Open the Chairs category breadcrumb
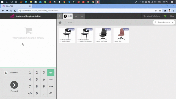This screenshot has width=176, height=99. pyautogui.click(x=71, y=22)
